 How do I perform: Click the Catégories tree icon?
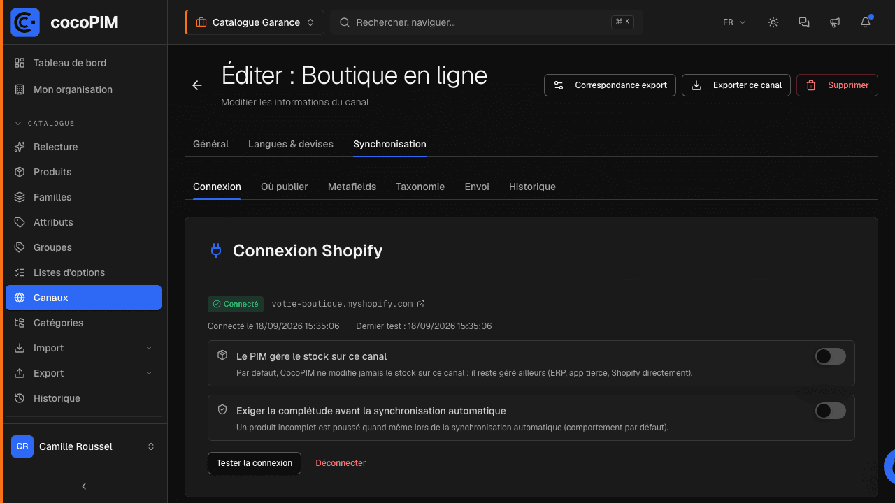tap(20, 323)
